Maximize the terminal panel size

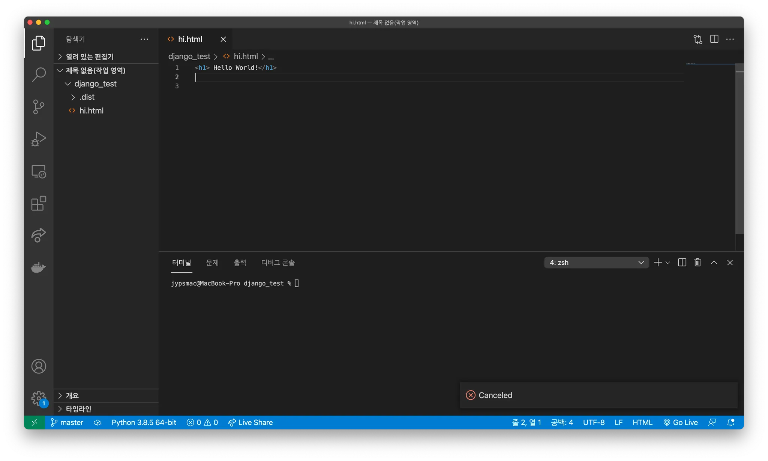click(x=714, y=263)
